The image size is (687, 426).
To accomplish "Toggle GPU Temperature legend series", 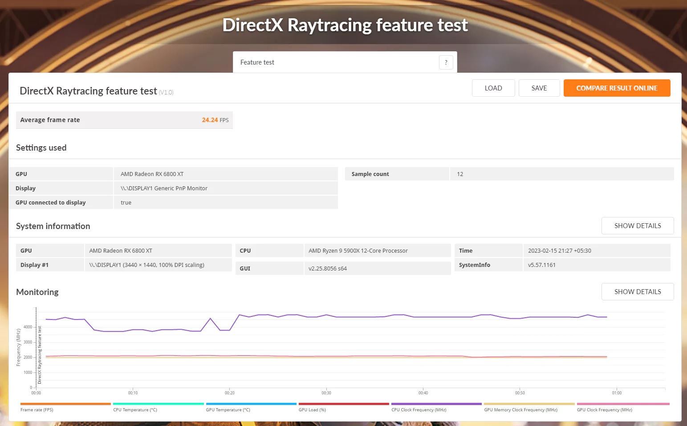I will coord(228,410).
